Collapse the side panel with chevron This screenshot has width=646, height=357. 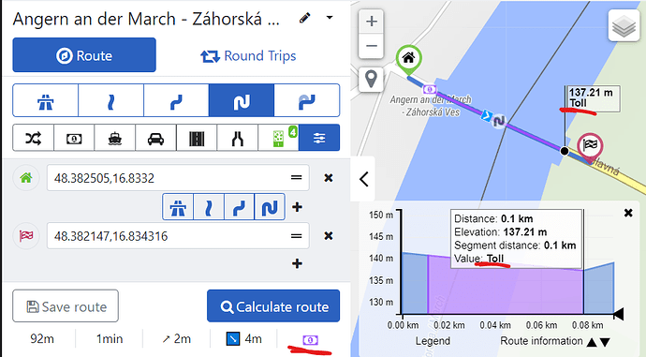tap(363, 179)
